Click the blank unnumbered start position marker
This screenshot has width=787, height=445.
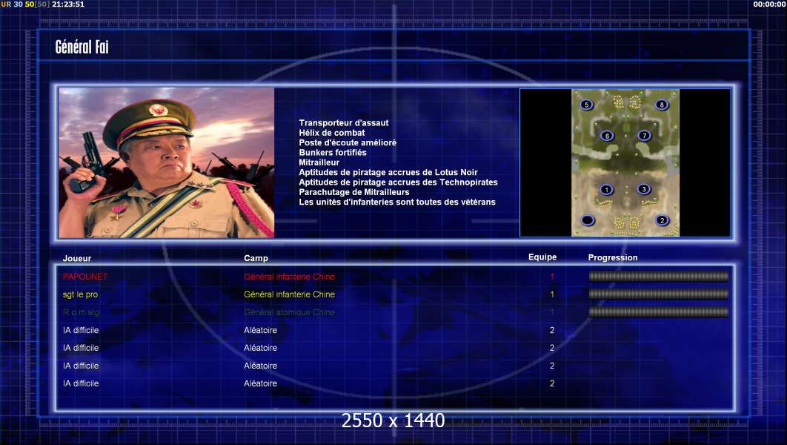(588, 220)
